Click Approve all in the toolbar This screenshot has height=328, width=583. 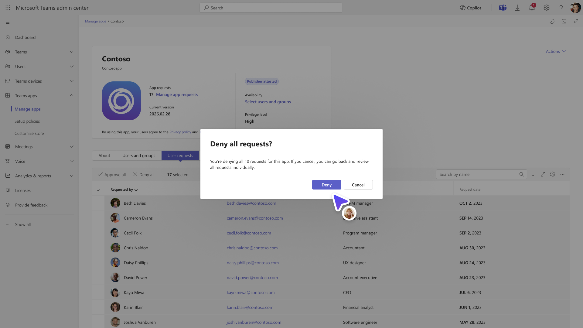(x=112, y=175)
